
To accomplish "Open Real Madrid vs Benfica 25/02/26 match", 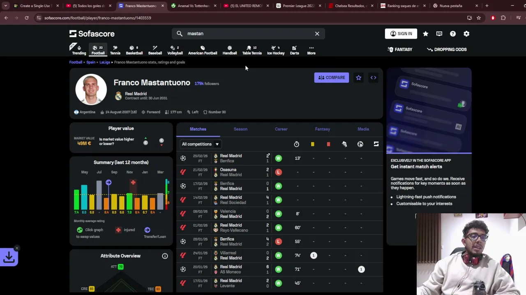I will point(280,158).
